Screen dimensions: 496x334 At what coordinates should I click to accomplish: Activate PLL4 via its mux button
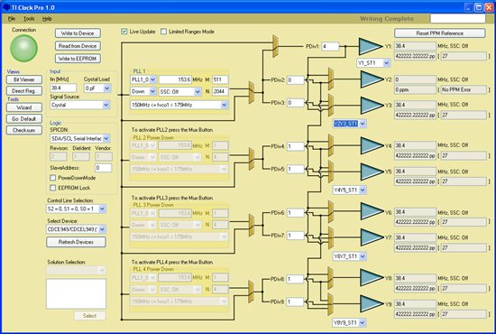[252, 292]
